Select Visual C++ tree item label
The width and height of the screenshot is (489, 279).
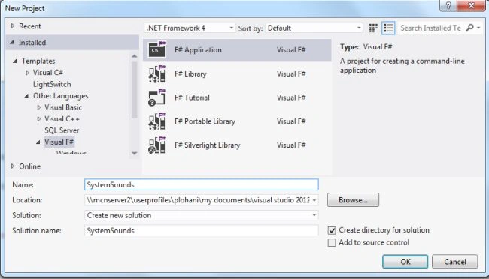pyautogui.click(x=62, y=118)
